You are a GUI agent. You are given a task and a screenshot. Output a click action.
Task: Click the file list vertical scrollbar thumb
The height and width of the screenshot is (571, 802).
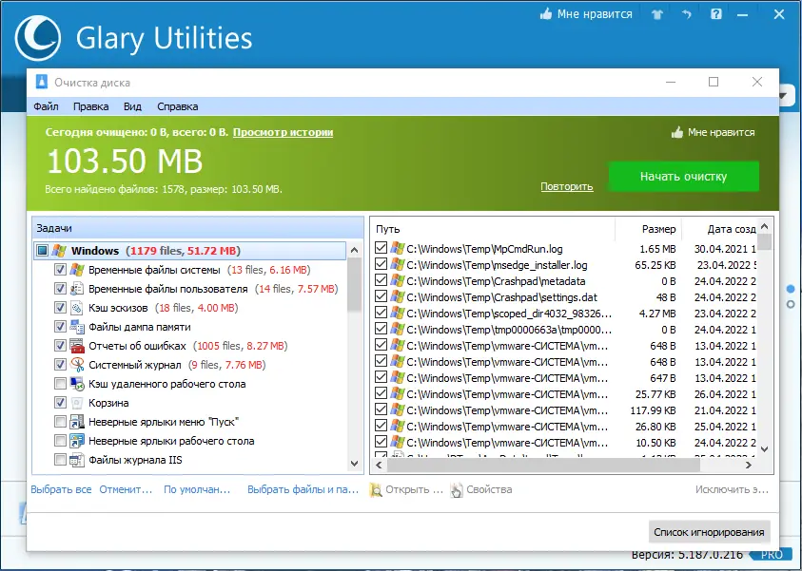[x=765, y=242]
